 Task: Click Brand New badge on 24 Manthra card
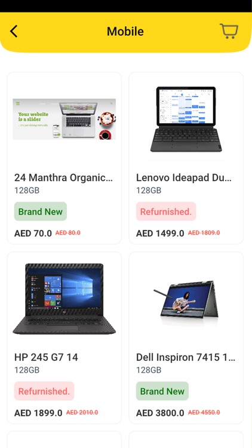coord(41,211)
